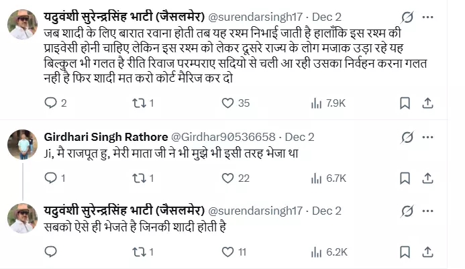Like the reply with 11 likes
The width and height of the screenshot is (465, 269).
[x=228, y=252]
